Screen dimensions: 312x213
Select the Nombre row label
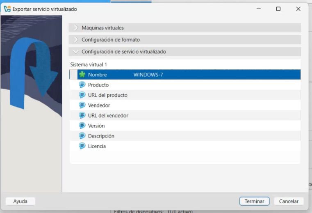click(x=97, y=75)
